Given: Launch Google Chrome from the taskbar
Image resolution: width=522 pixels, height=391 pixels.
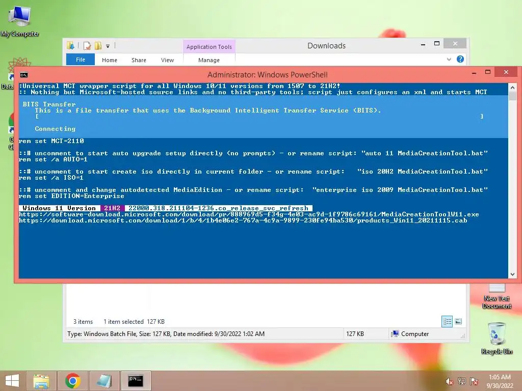Looking at the screenshot, I should pyautogui.click(x=73, y=381).
